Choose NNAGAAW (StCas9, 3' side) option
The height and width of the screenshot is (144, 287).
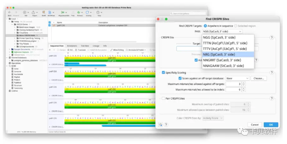point(228,66)
